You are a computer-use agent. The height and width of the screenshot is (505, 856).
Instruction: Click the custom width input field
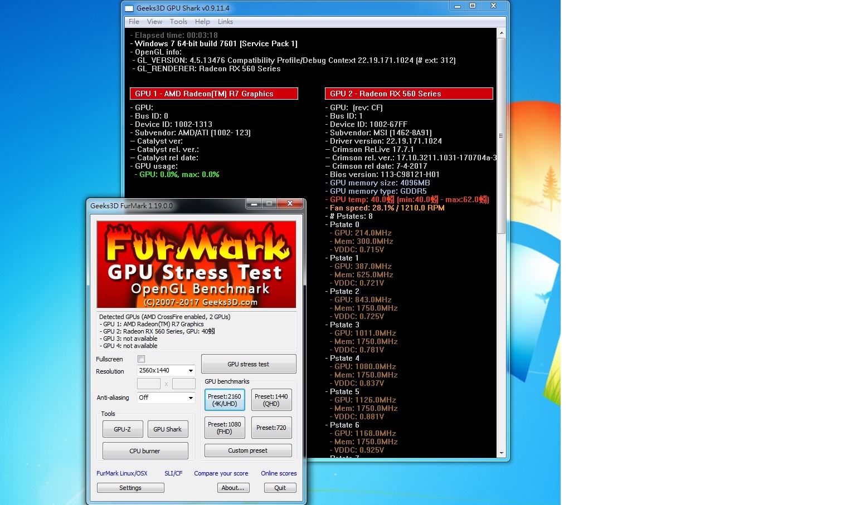149,384
